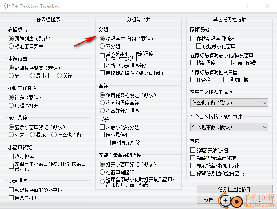Select 显示小窗口预览（默认） hover option

tap(11, 127)
